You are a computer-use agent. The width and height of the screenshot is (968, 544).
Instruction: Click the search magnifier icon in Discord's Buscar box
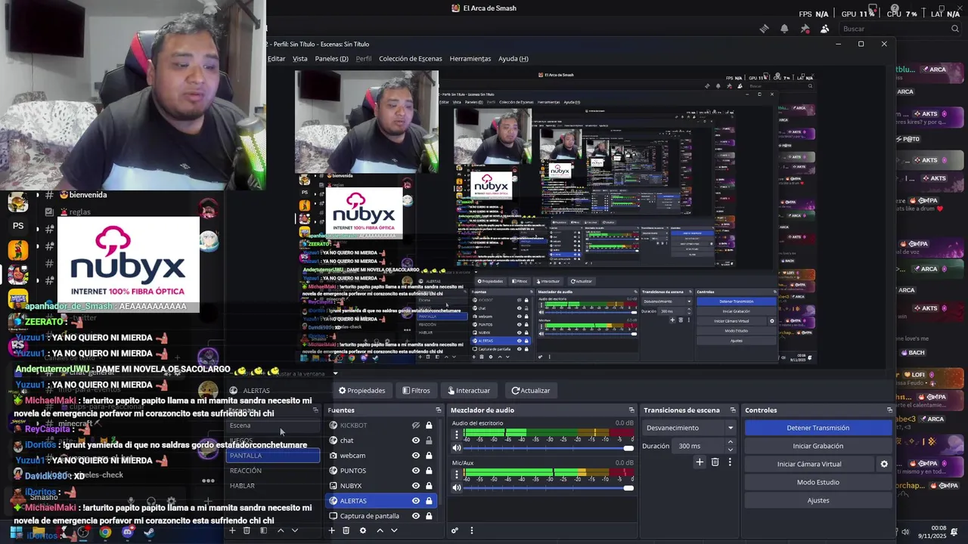[x=955, y=29]
